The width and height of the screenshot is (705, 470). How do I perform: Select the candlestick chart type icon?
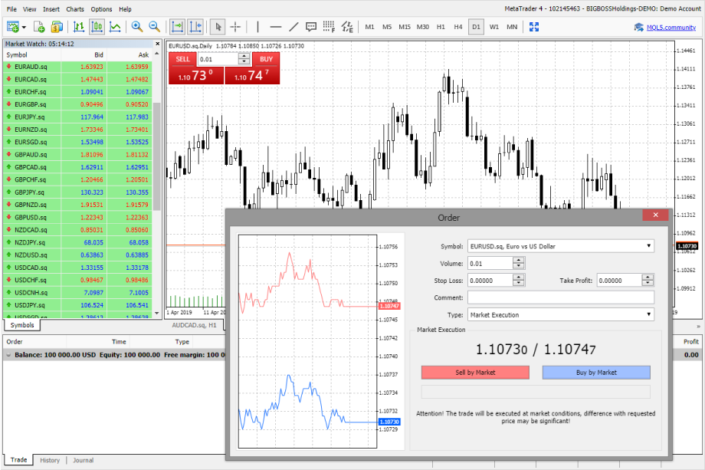97,27
